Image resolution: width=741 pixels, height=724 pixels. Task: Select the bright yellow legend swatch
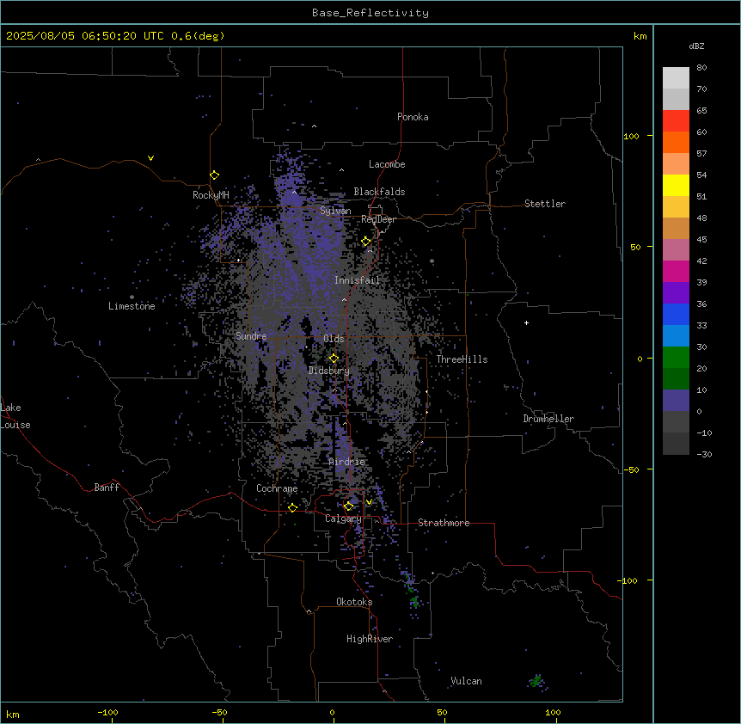click(x=676, y=185)
